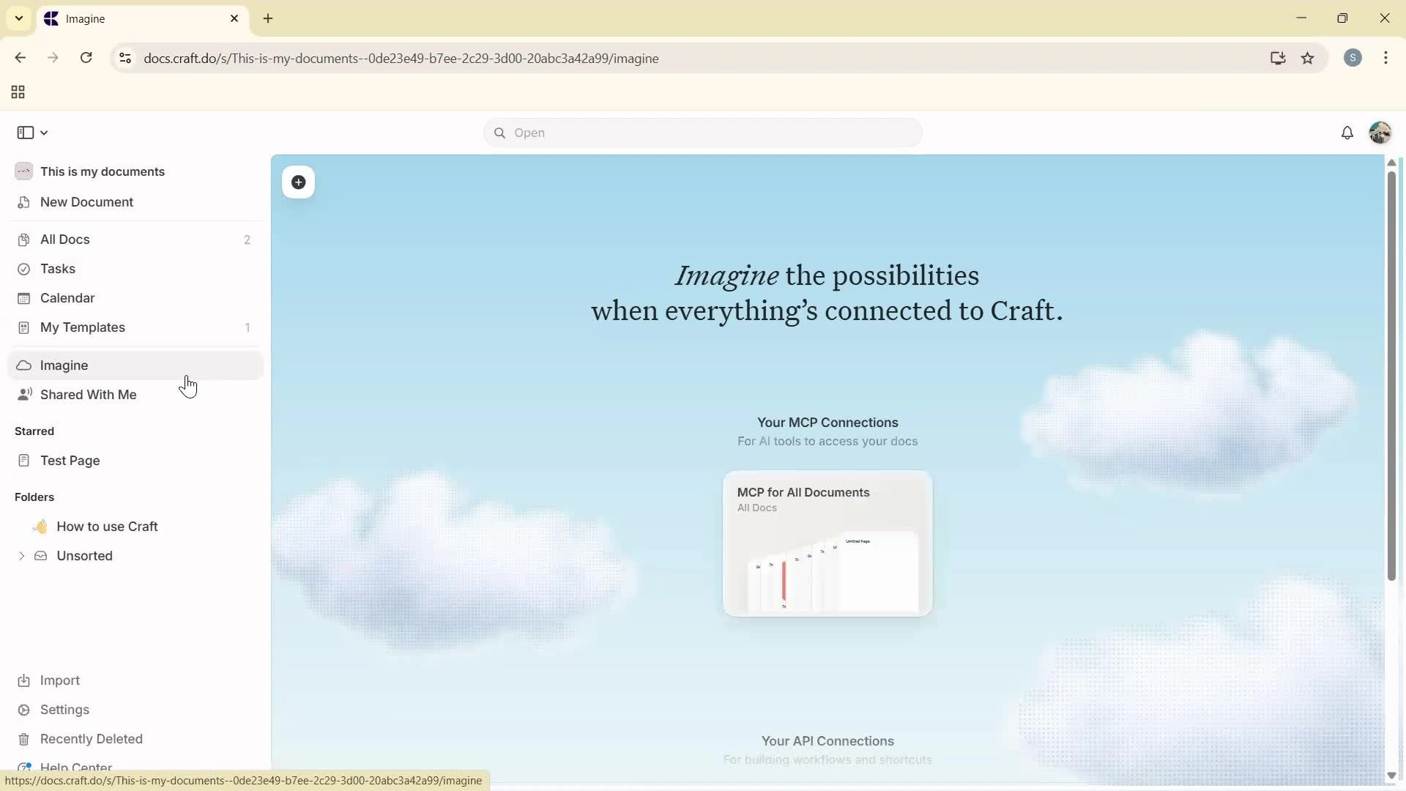This screenshot has width=1406, height=791.
Task: Expand the Unsorted folder
Action: point(21,556)
